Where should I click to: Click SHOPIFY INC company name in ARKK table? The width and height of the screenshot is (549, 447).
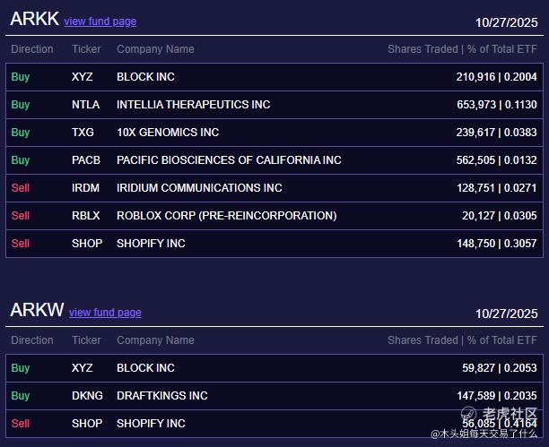pyautogui.click(x=151, y=244)
